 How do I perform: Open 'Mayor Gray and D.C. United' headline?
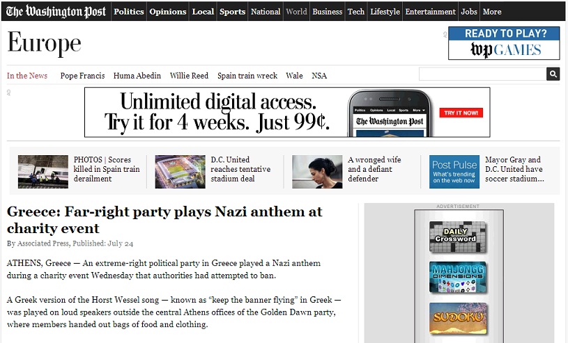point(514,169)
